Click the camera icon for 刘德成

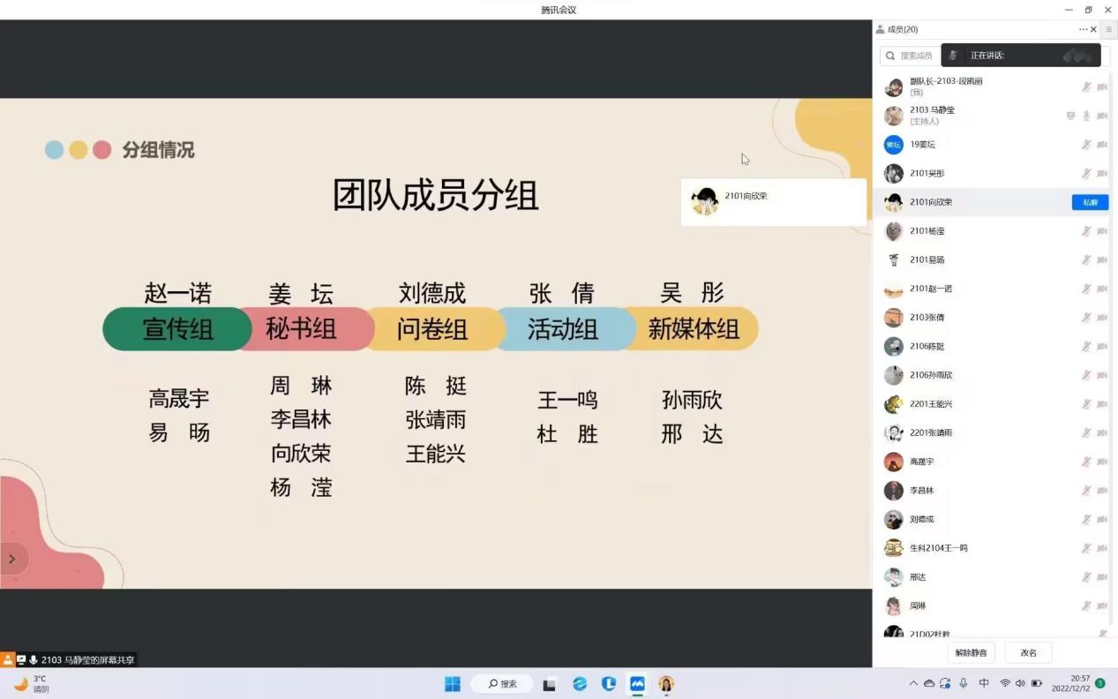(x=1102, y=520)
